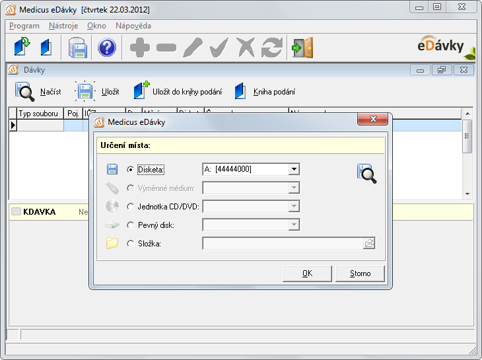Click the table scrollbar up arrow
This screenshot has width=482, height=360.
(467, 114)
